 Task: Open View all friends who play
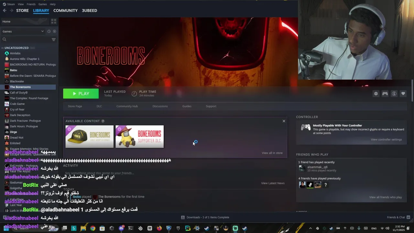386,197
